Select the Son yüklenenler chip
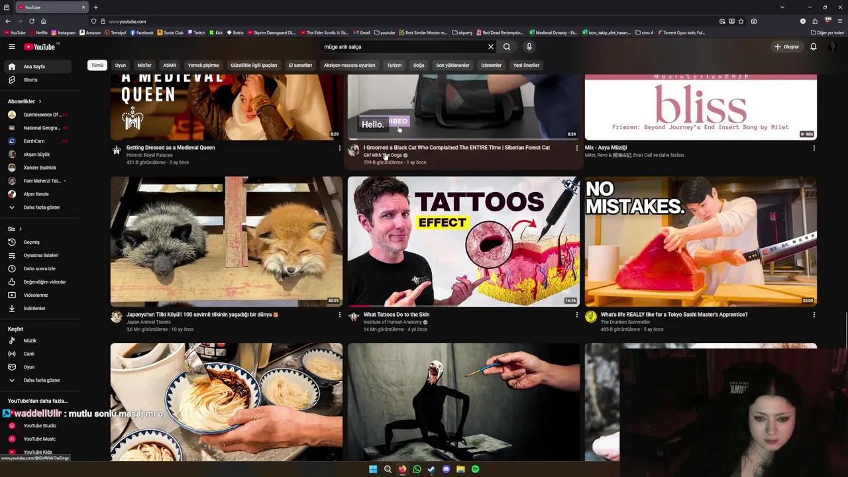The height and width of the screenshot is (477, 848). click(452, 65)
